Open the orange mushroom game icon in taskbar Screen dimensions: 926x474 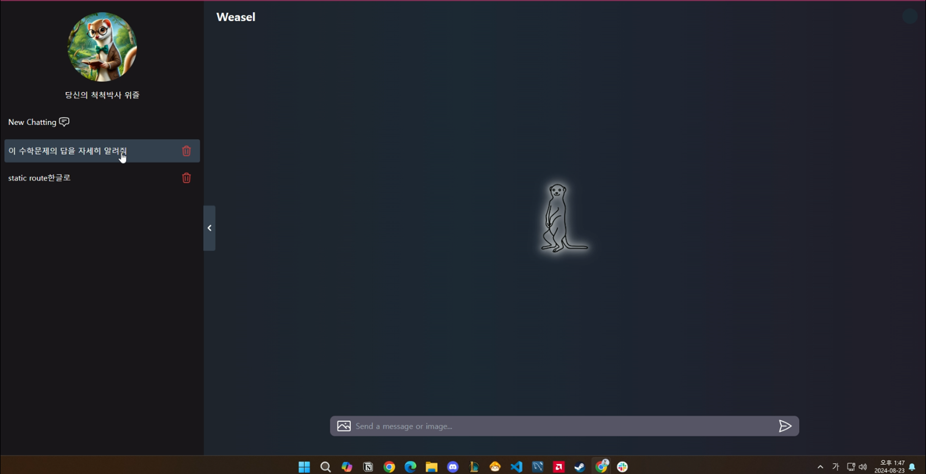495,467
